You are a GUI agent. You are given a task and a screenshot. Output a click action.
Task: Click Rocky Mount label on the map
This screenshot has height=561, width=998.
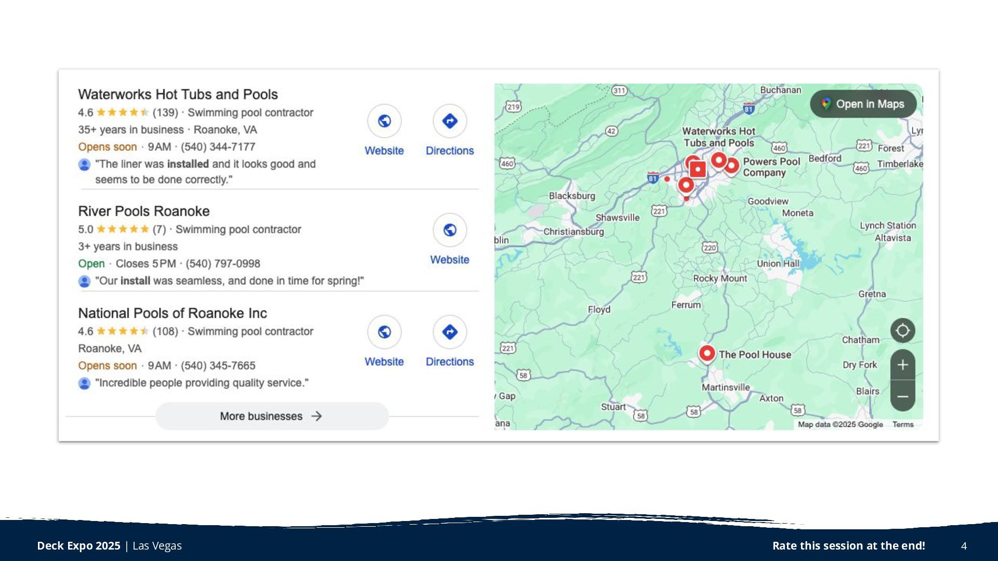pos(719,278)
